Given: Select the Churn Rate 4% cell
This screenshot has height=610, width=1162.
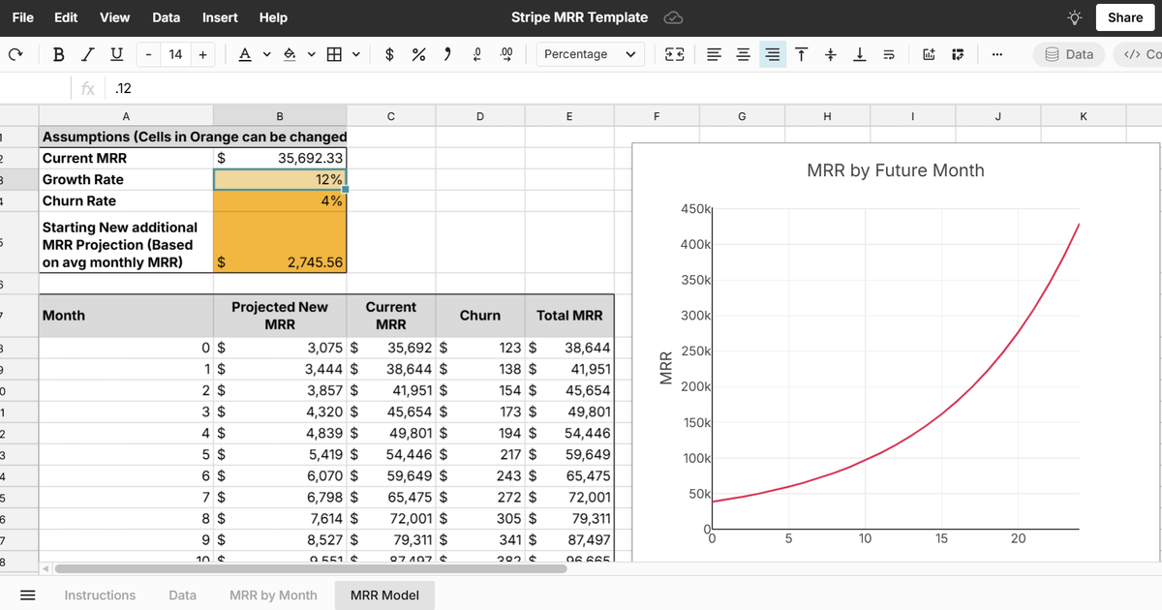Looking at the screenshot, I should 280,201.
